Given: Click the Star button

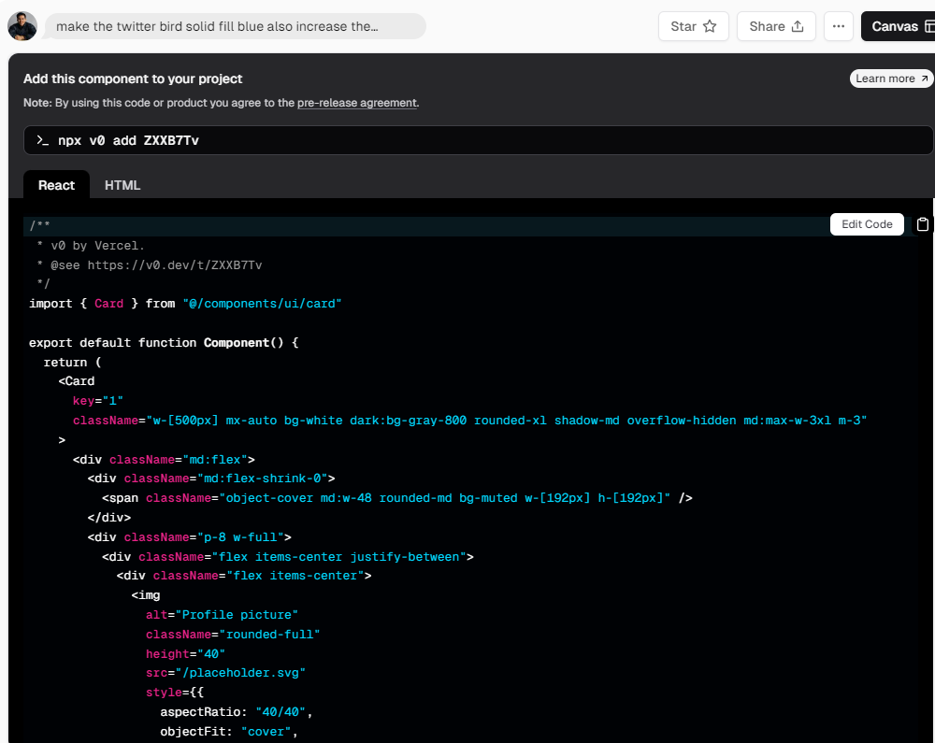Looking at the screenshot, I should 693,26.
